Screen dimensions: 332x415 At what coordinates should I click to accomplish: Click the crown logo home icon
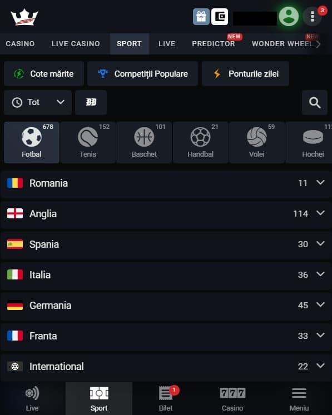(24, 17)
